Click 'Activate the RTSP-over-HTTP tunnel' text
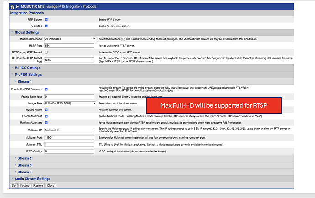The height and width of the screenshot is (198, 315). (x=120, y=52)
